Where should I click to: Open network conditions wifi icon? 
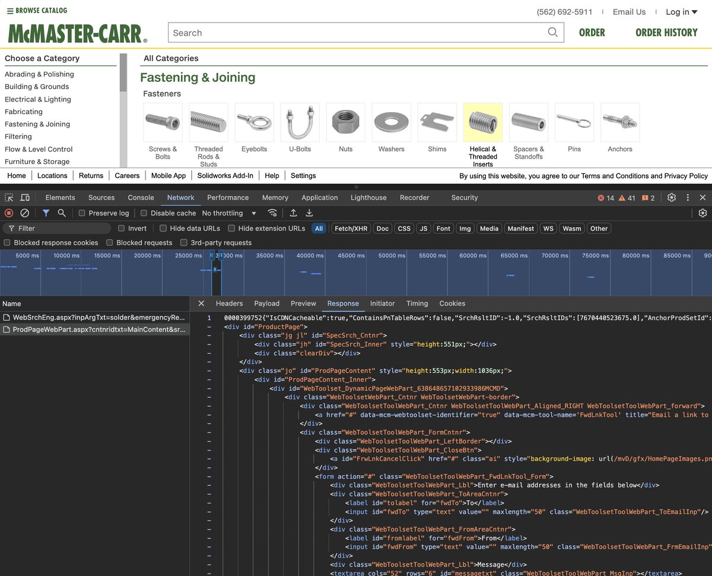272,213
